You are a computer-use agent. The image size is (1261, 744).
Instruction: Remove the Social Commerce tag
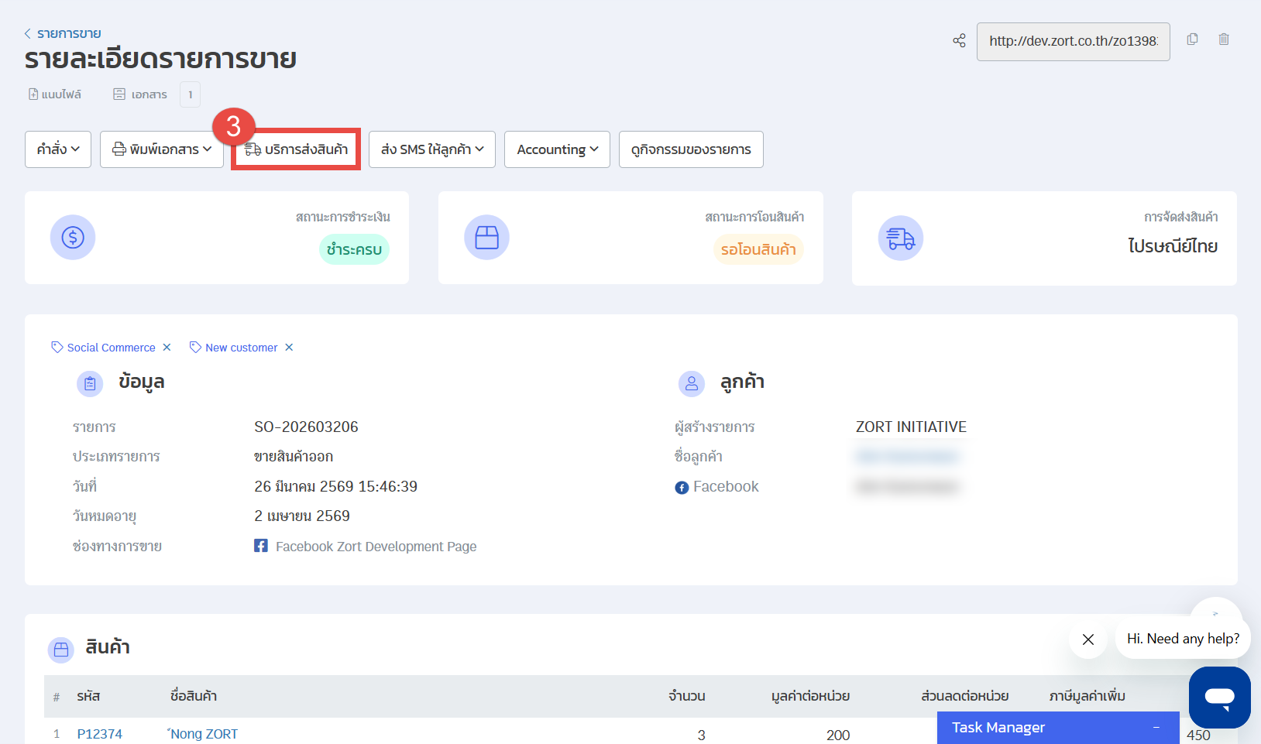click(x=167, y=348)
